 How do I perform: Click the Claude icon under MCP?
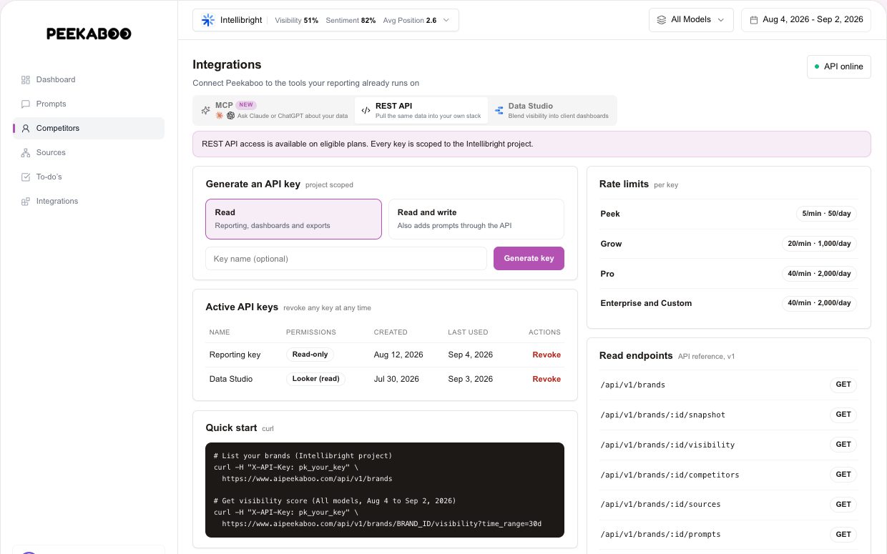220,116
